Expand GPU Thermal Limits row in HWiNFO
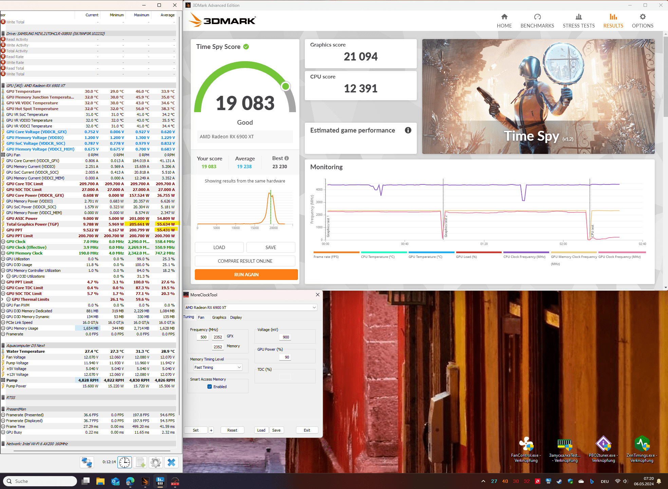This screenshot has height=489, width=668. pyautogui.click(x=3, y=299)
